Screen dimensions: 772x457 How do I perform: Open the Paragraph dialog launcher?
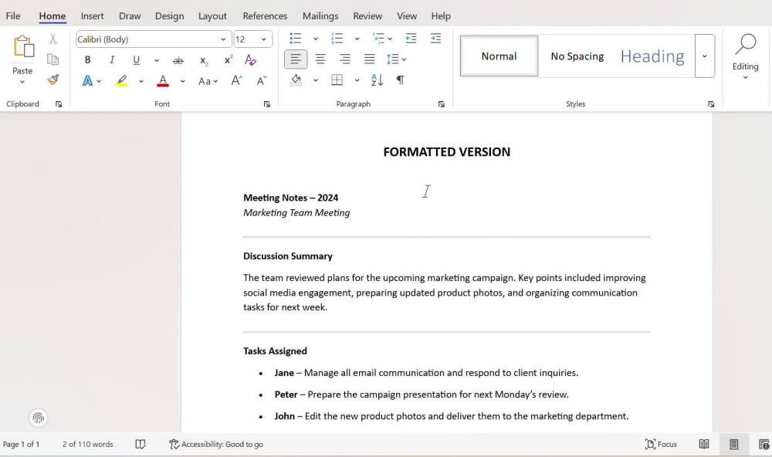[x=441, y=104]
